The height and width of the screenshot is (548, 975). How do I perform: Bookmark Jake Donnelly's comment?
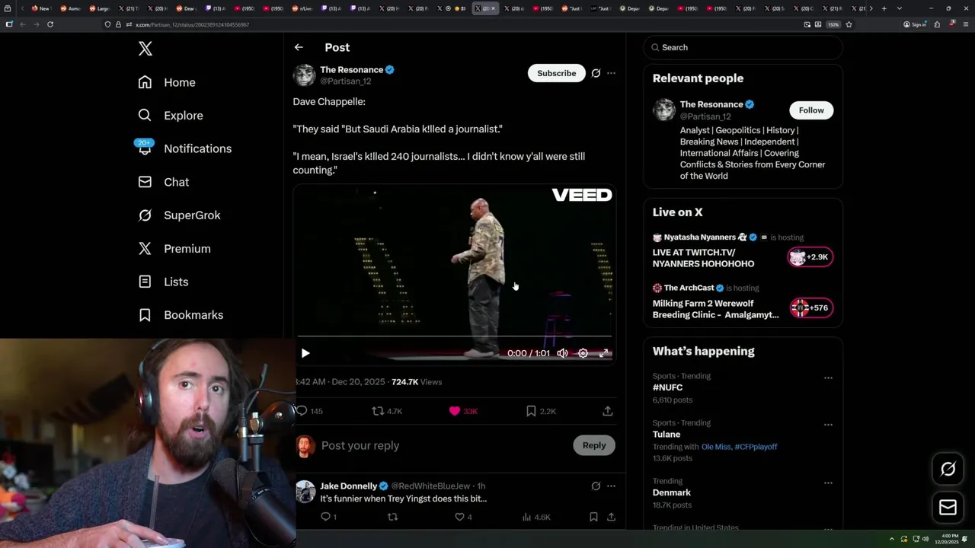[x=593, y=517]
